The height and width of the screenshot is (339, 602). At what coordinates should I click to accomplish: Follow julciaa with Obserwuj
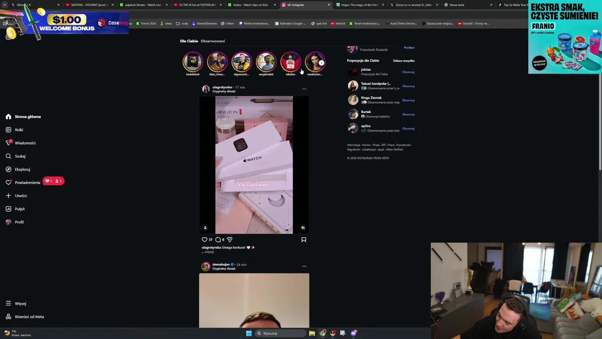tap(408, 72)
